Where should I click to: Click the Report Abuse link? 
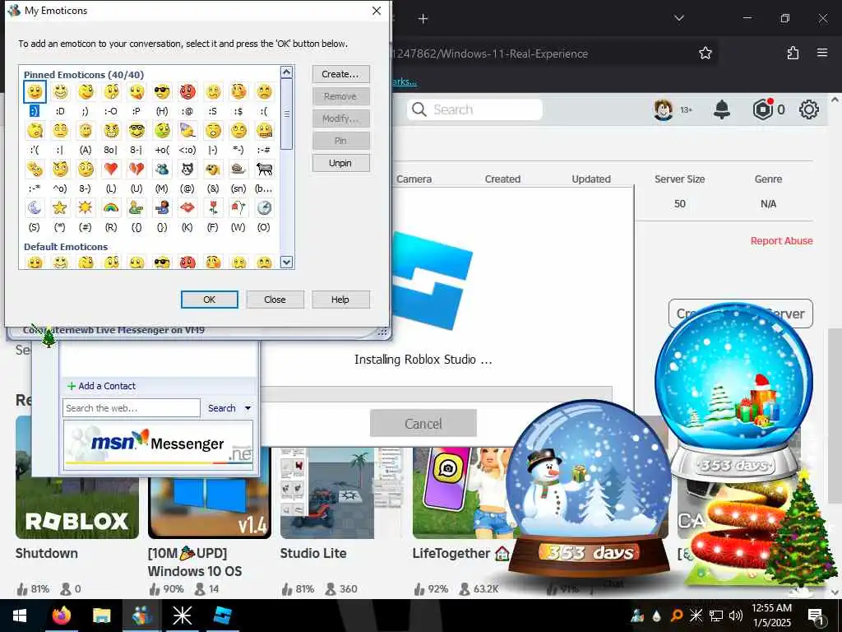point(781,241)
